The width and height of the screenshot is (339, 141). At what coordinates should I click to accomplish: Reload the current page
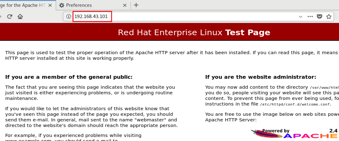pyautogui.click(x=9, y=16)
